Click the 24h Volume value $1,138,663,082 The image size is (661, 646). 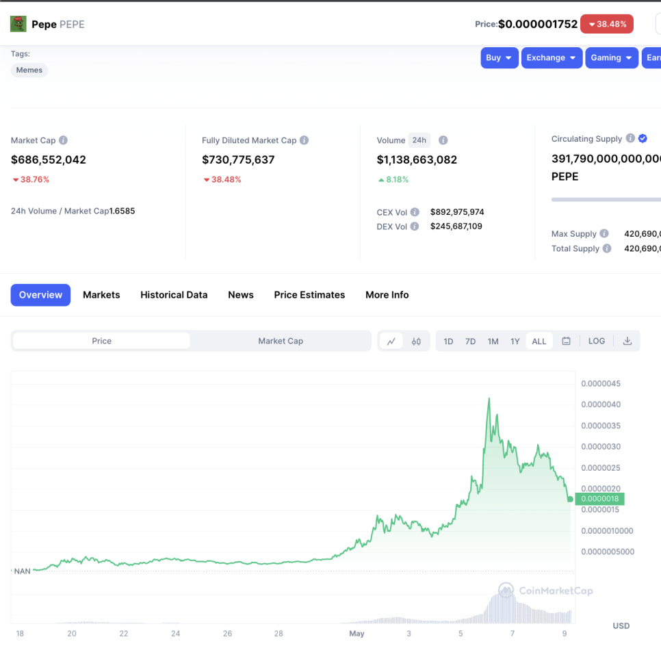pyautogui.click(x=417, y=160)
